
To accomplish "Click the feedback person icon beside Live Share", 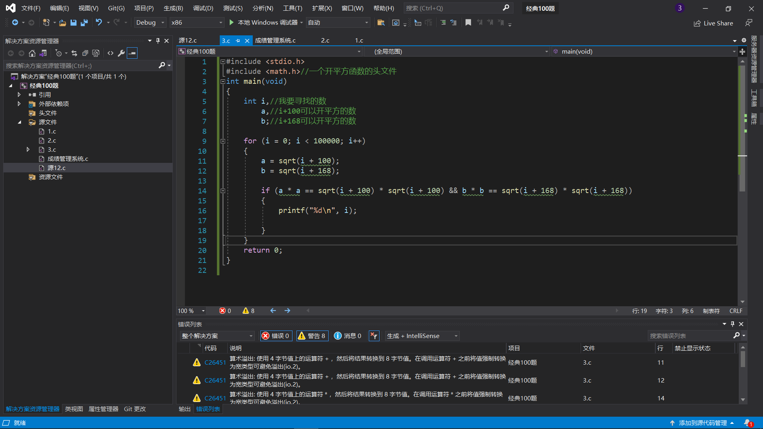I will [x=749, y=23].
